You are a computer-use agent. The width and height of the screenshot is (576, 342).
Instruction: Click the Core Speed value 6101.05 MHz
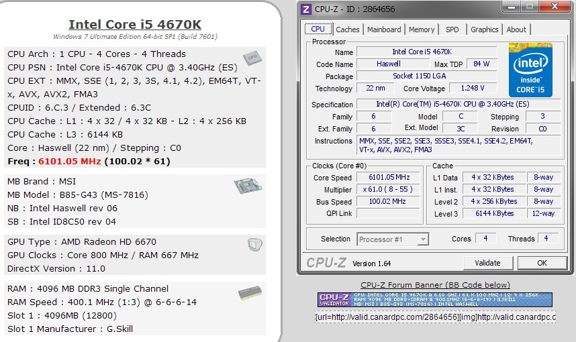(388, 177)
